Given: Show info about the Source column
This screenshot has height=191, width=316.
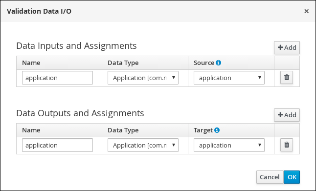Looking at the screenshot, I should tap(218, 63).
